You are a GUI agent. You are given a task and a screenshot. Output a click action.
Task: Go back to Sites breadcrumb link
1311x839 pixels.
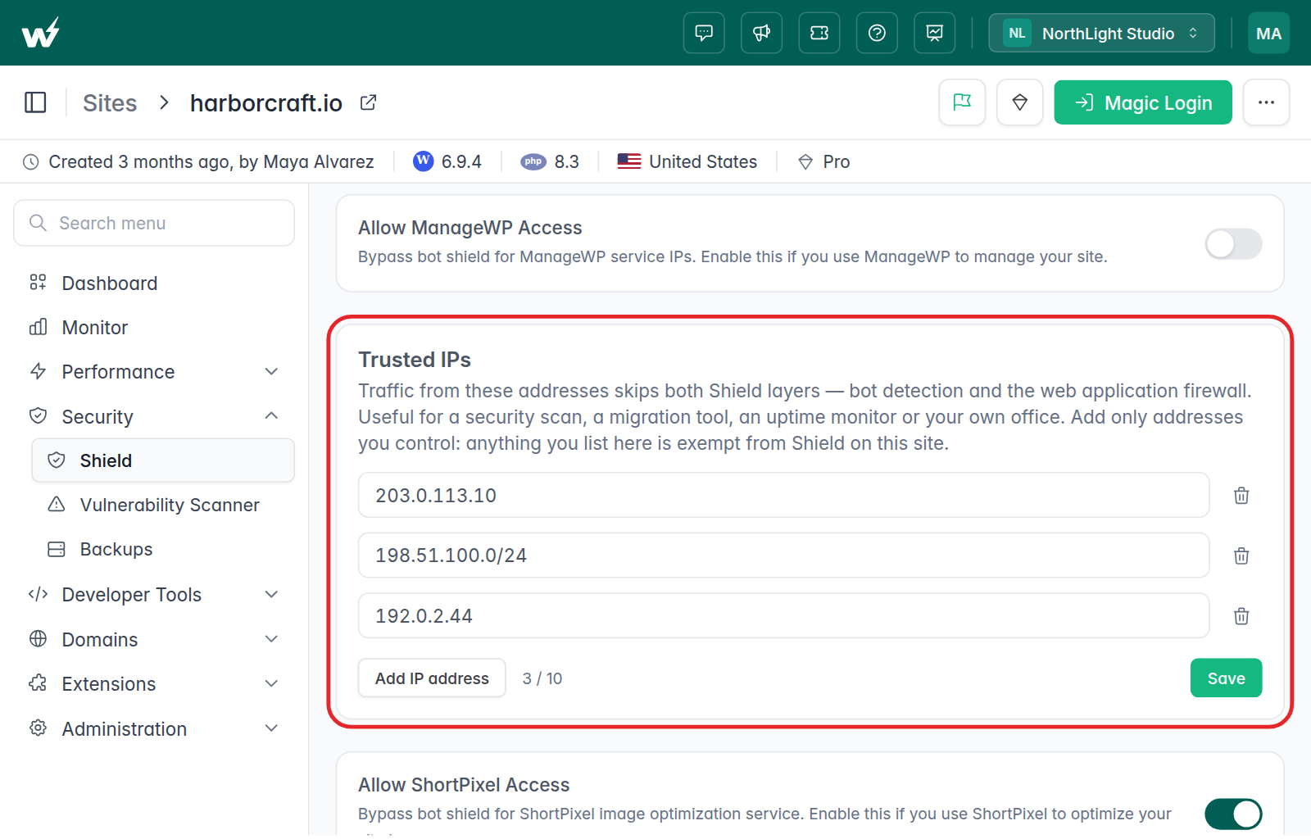[x=110, y=103]
